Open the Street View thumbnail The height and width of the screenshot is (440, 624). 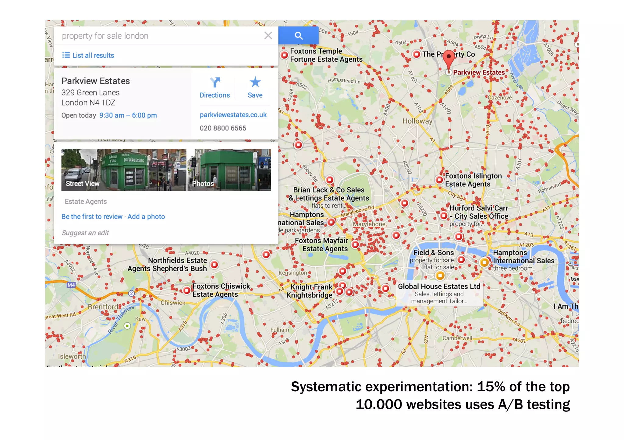pos(124,170)
